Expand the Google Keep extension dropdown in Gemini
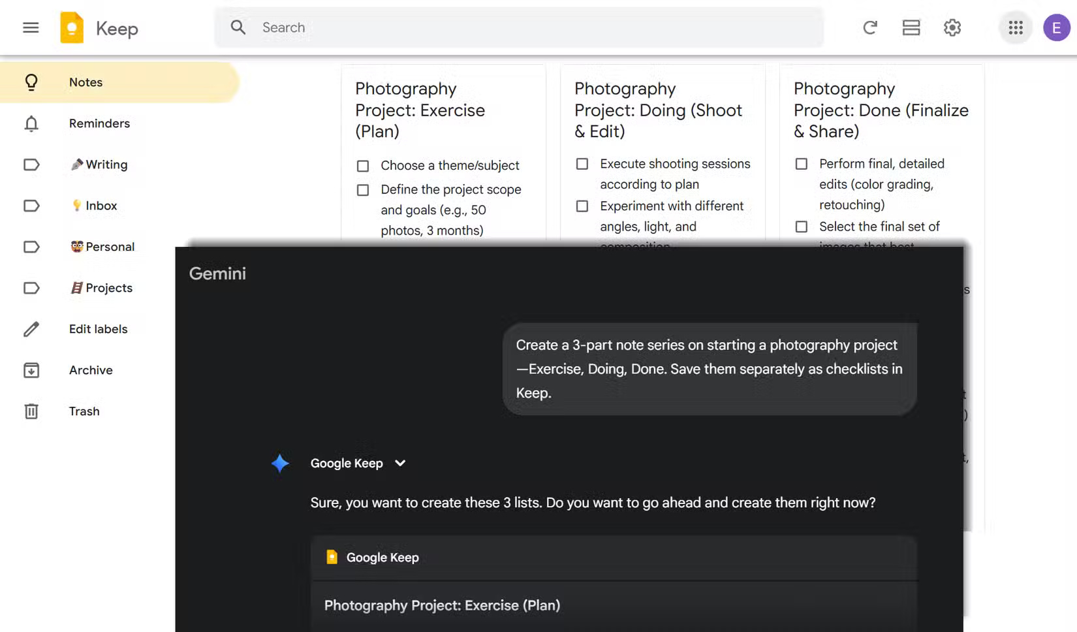The height and width of the screenshot is (632, 1077). coord(399,463)
